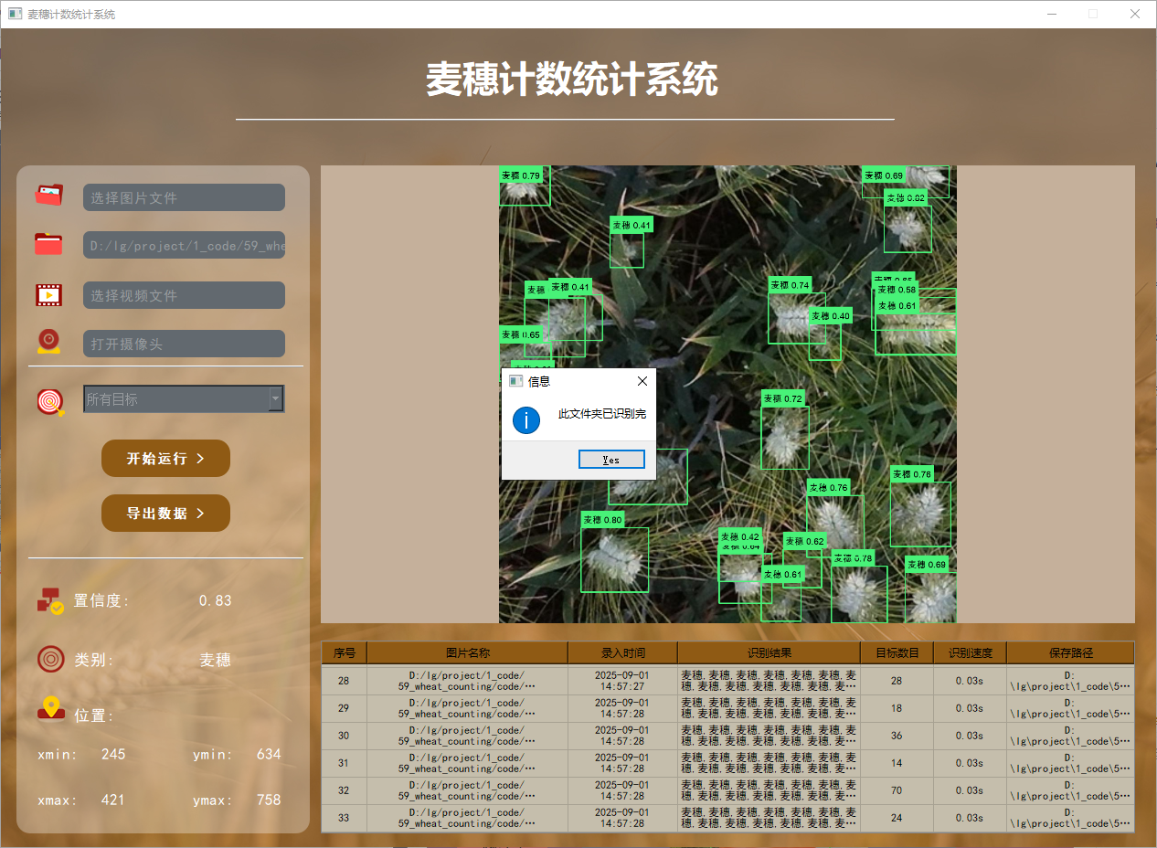
Task: Click target count cell showing 14
Action: pyautogui.click(x=897, y=763)
